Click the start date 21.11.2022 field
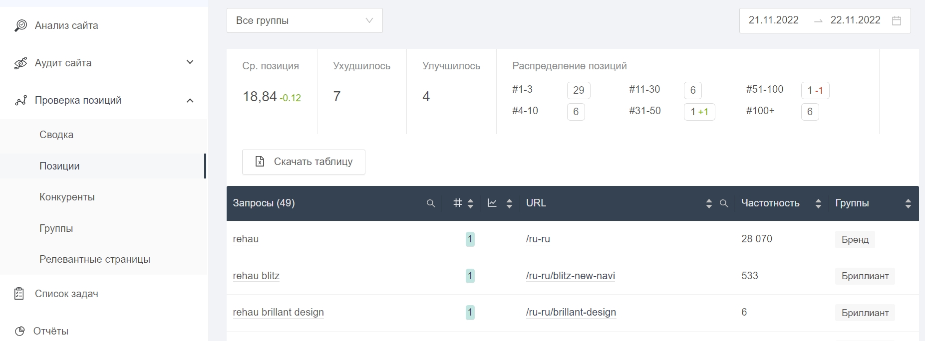 (x=774, y=20)
